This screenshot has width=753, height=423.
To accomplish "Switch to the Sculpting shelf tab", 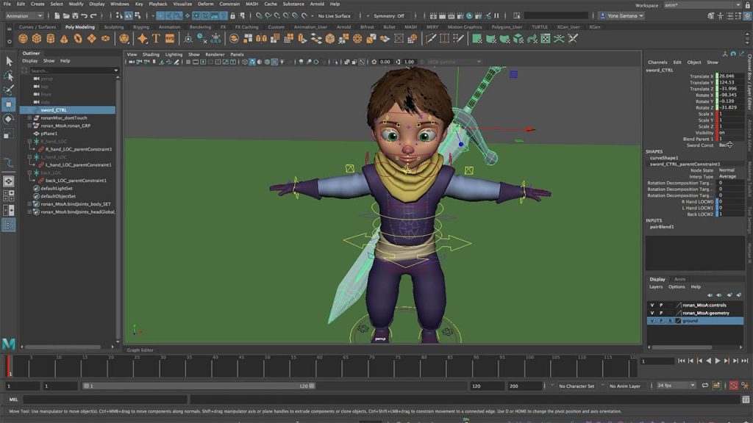I will click(x=114, y=27).
